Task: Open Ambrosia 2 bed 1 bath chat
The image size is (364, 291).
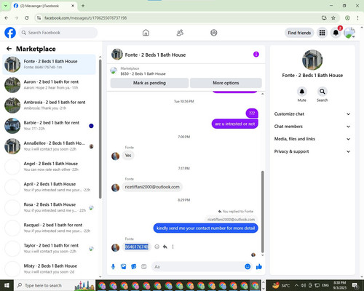Action: point(50,105)
